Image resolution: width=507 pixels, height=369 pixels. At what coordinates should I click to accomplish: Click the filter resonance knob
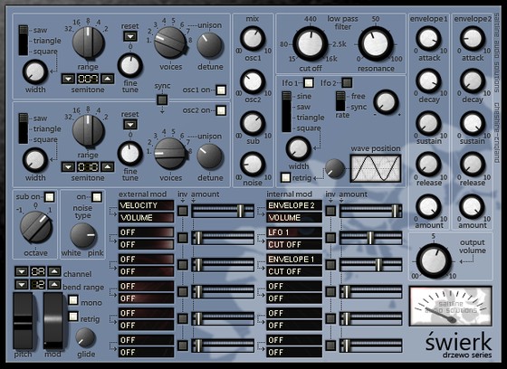tap(376, 44)
